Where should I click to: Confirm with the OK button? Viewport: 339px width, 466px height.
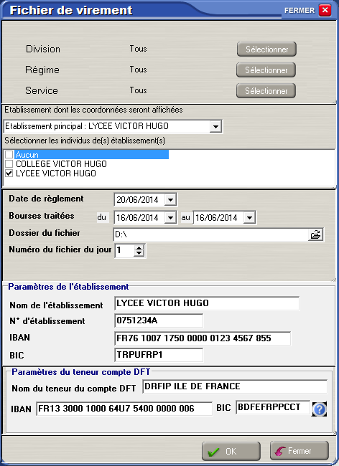(x=231, y=451)
